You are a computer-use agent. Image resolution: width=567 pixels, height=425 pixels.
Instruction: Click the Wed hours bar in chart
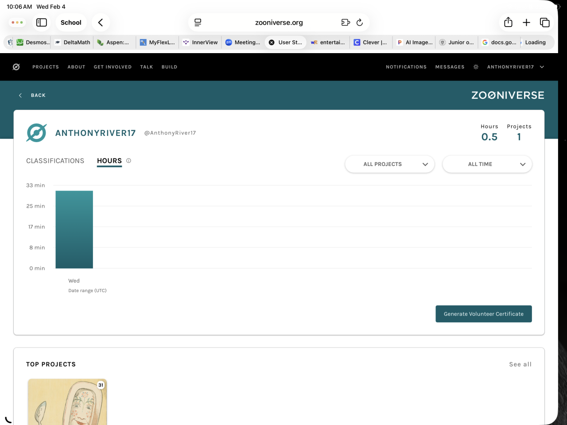[x=74, y=229]
